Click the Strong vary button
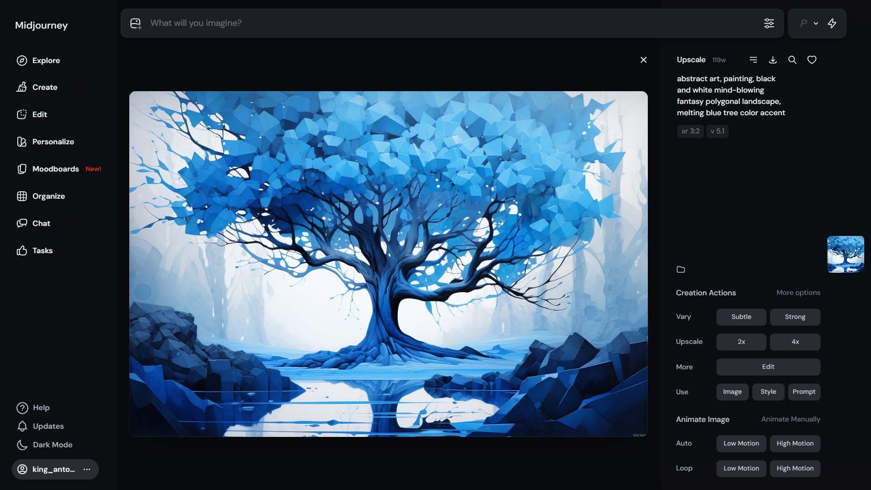 click(795, 317)
